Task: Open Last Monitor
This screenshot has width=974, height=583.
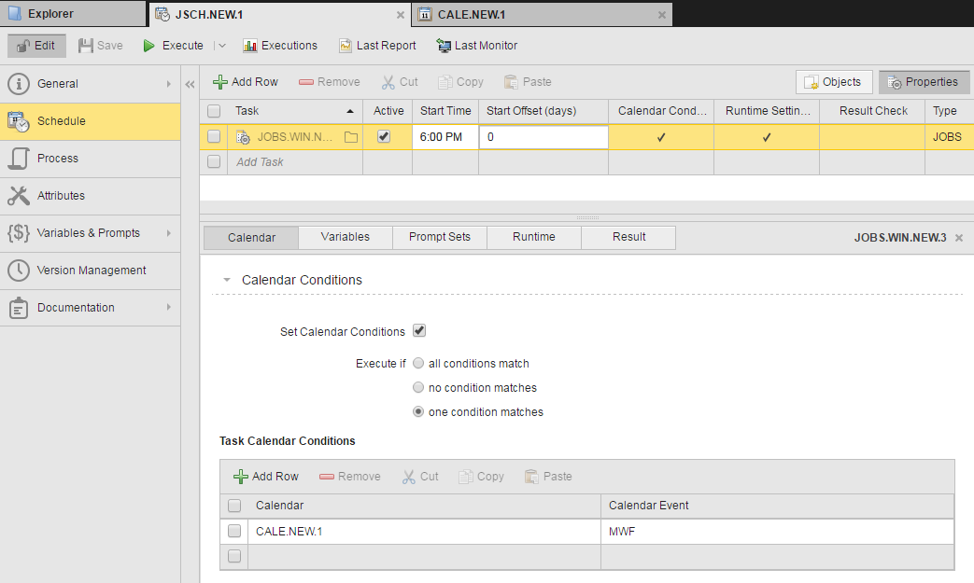Action: 477,46
